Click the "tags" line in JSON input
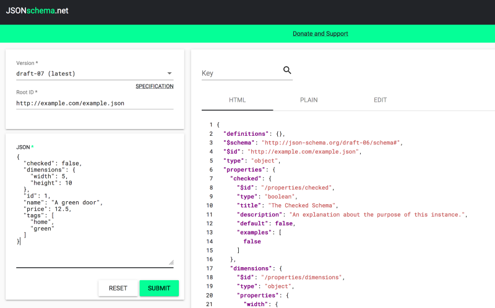Viewport: 495px width, 308px height. tap(39, 215)
